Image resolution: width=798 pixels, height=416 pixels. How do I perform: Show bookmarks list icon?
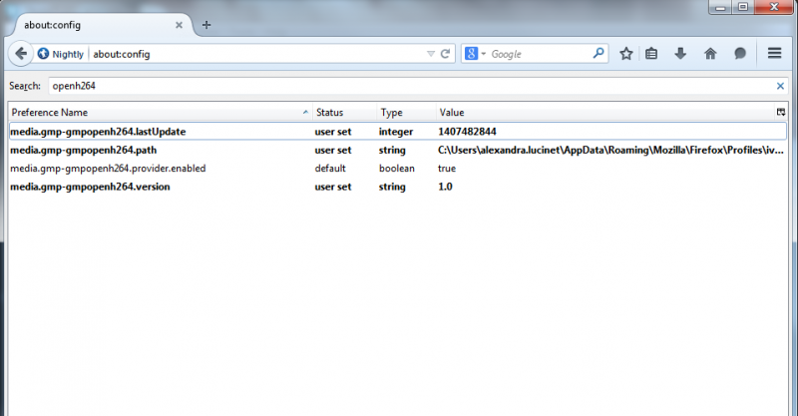[x=651, y=54]
